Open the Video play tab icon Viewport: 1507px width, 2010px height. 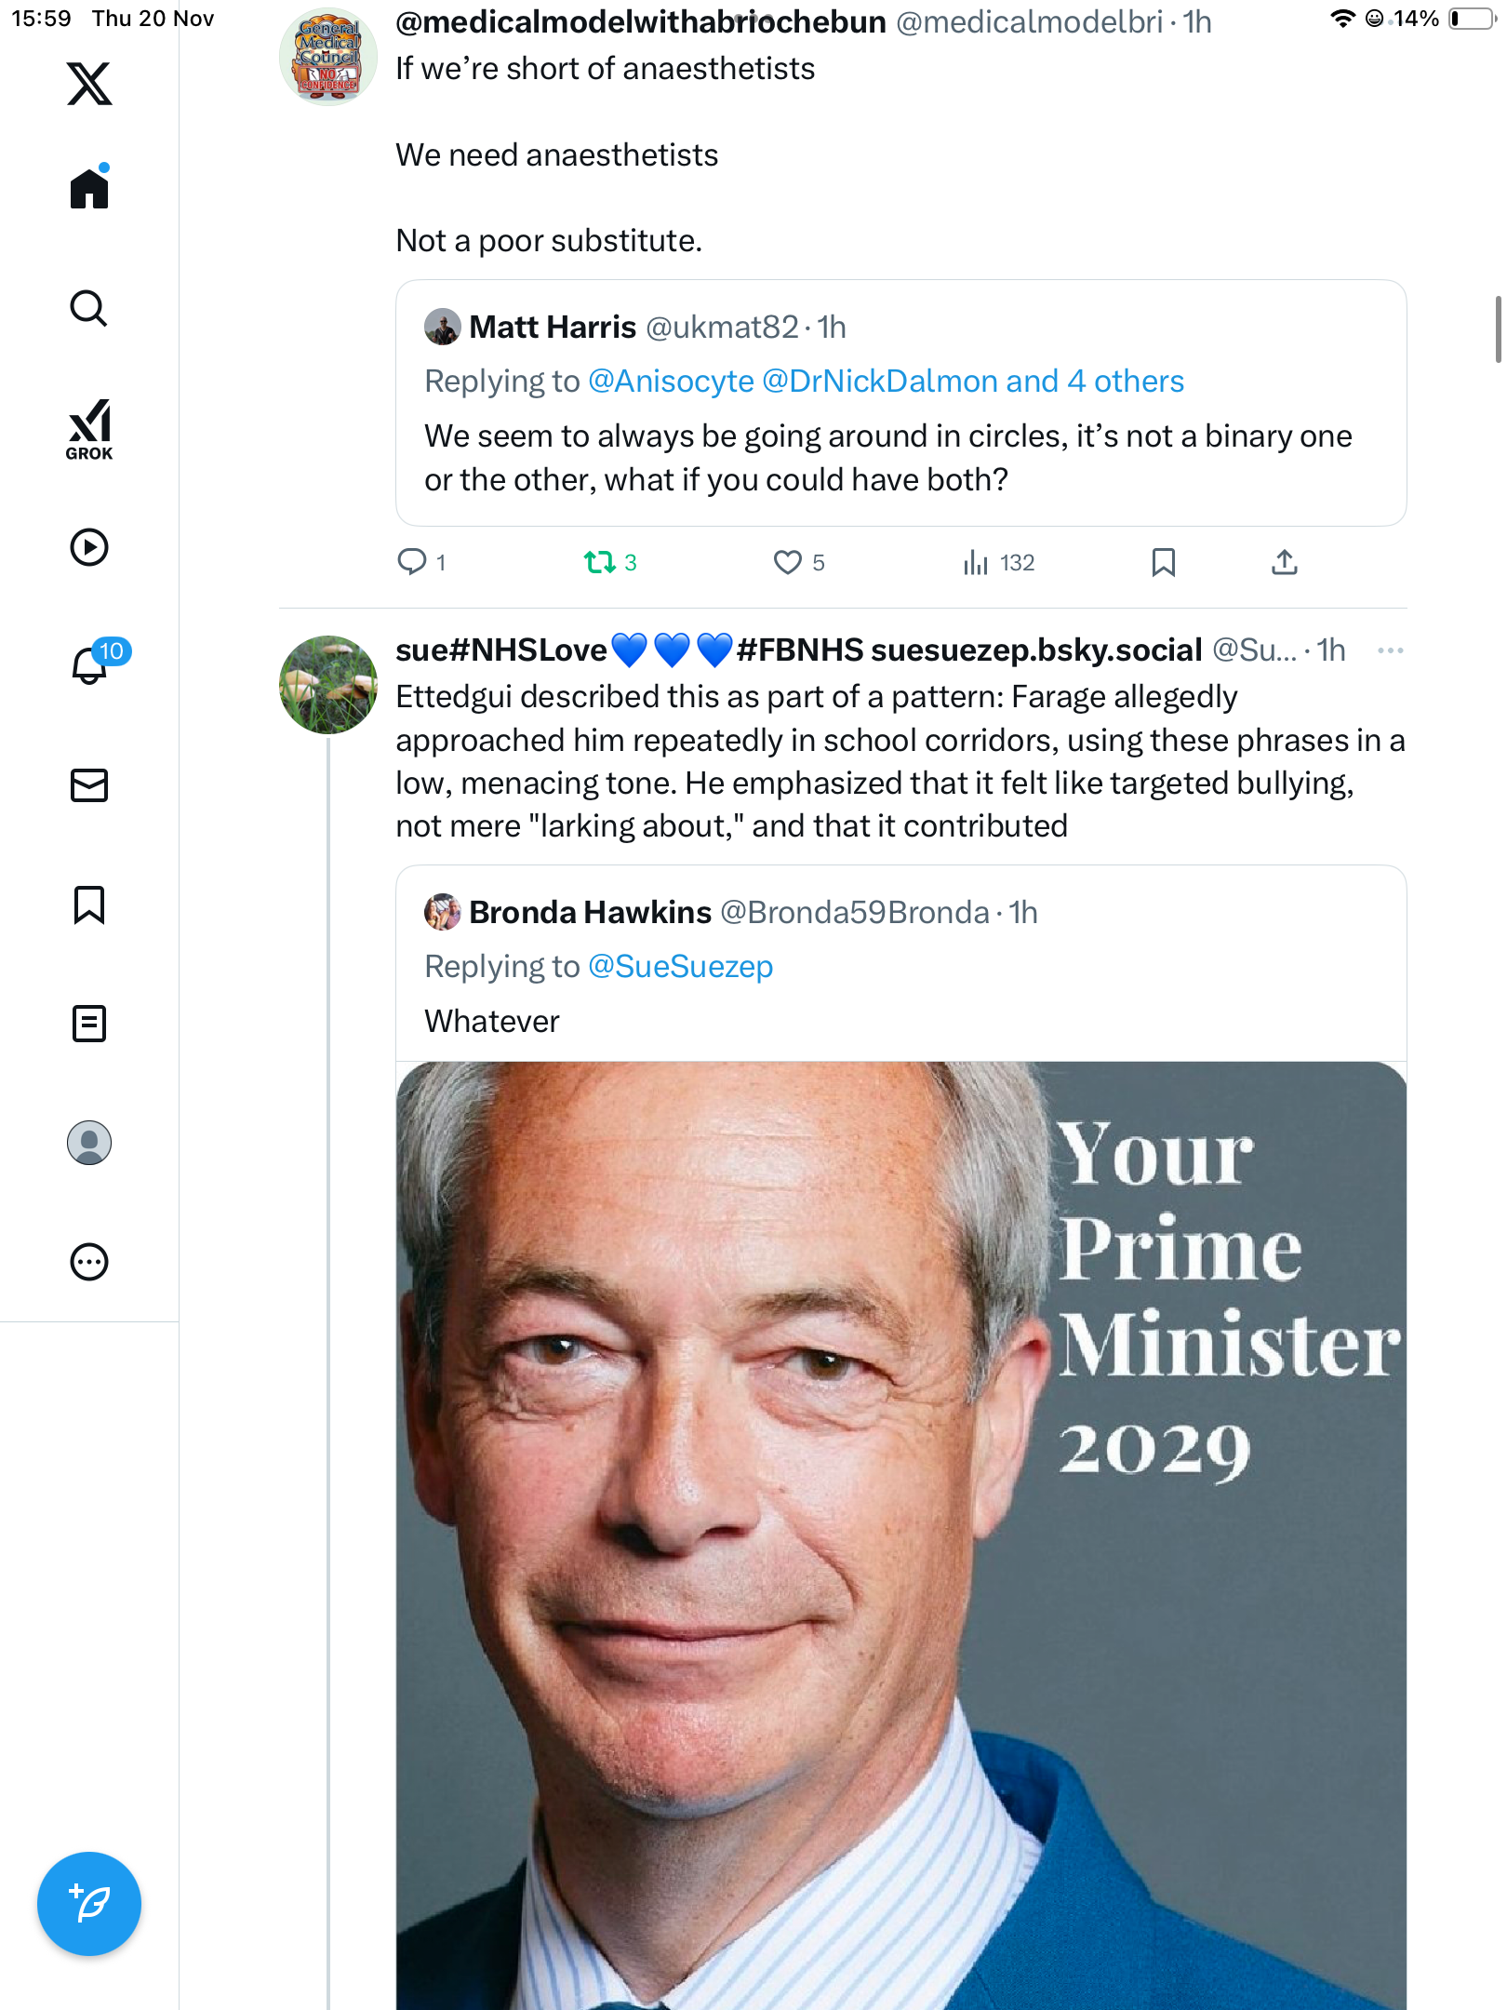click(89, 547)
